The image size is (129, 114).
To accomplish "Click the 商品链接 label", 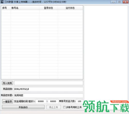I will [x=8, y=89].
